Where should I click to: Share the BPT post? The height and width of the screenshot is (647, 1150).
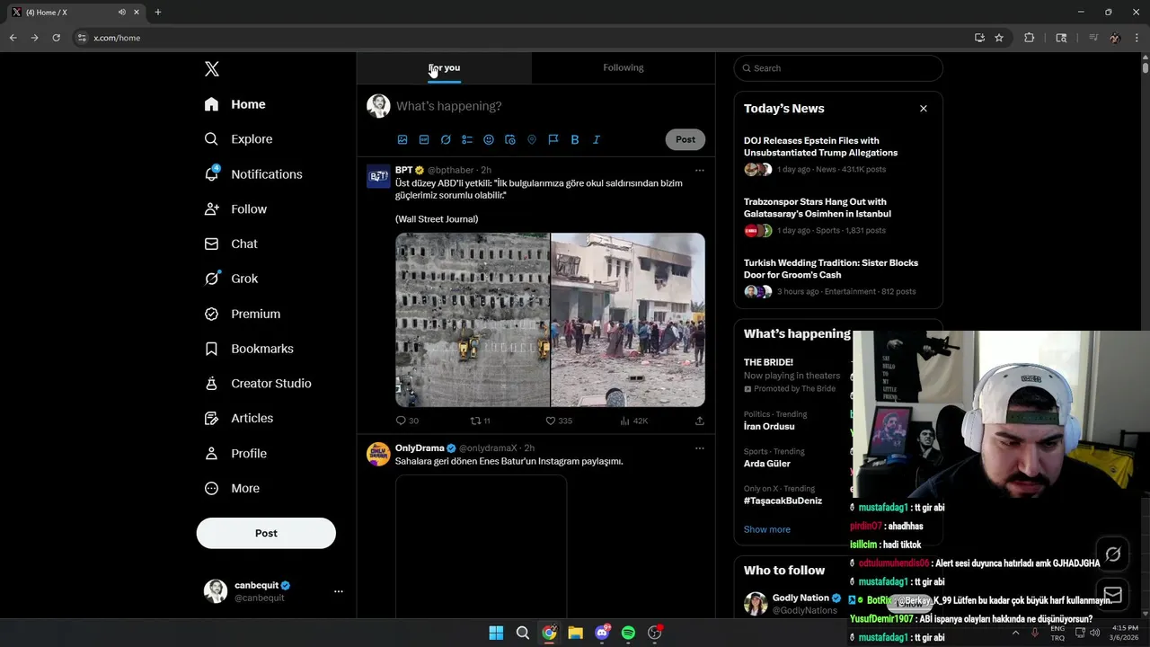[700, 421]
